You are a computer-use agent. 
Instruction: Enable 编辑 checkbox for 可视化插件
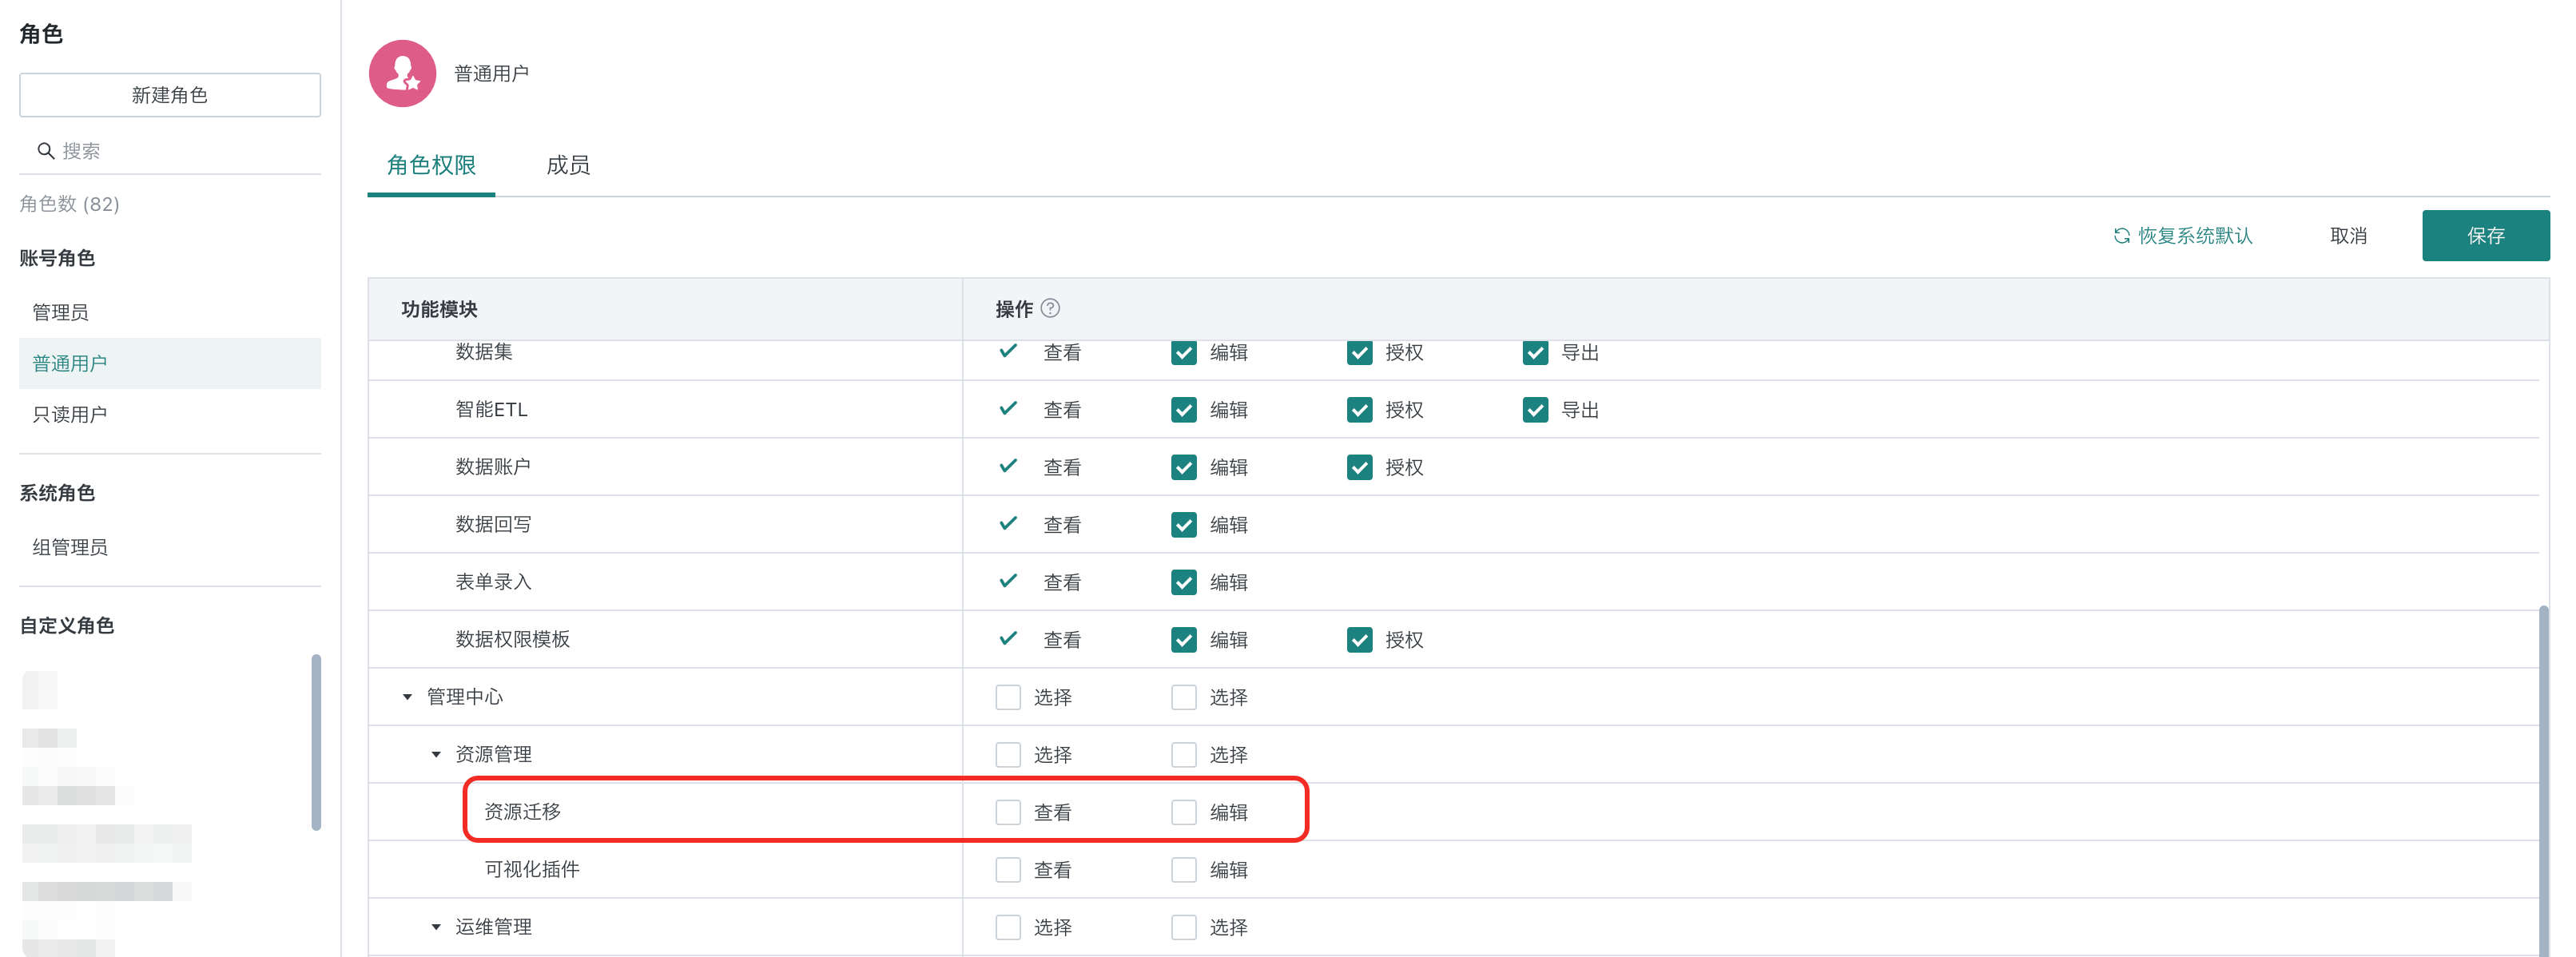point(1184,870)
